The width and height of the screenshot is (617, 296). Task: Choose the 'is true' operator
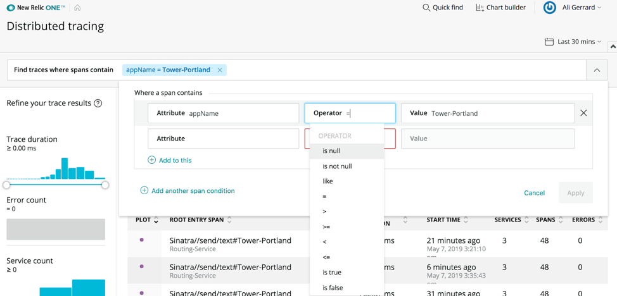coord(347,273)
